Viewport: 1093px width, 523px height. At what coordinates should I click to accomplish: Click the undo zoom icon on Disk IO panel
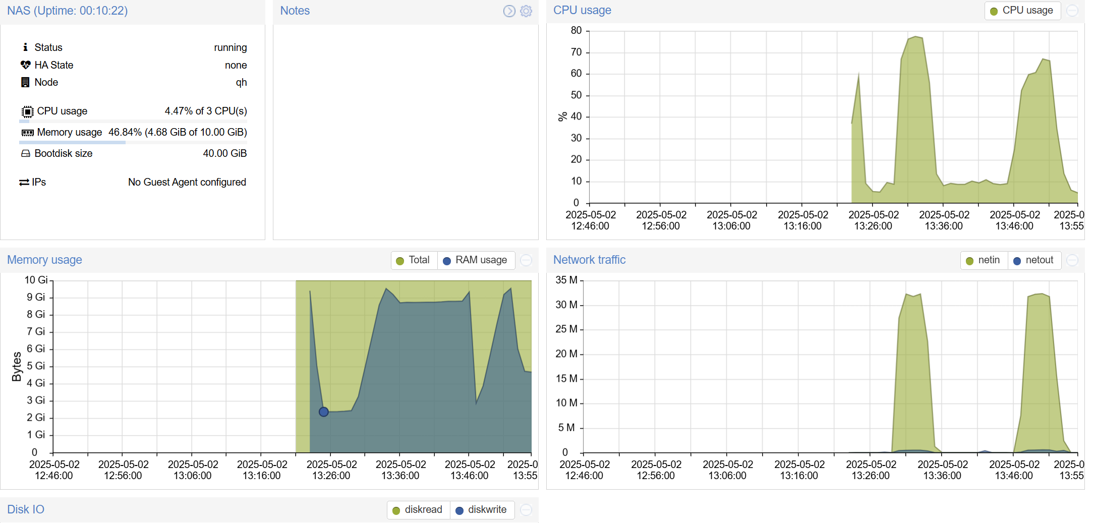(x=526, y=510)
